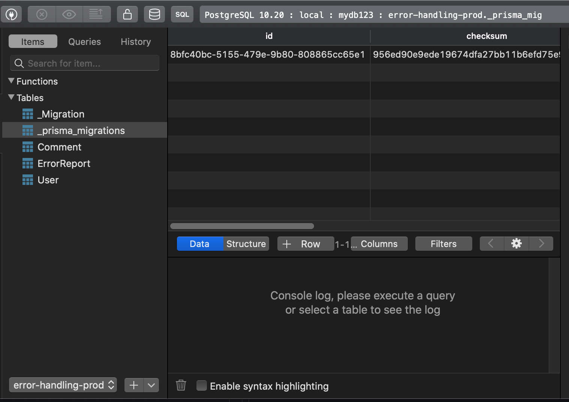Click the database icon in the toolbar
Image resolution: width=569 pixels, height=402 pixels.
154,14
